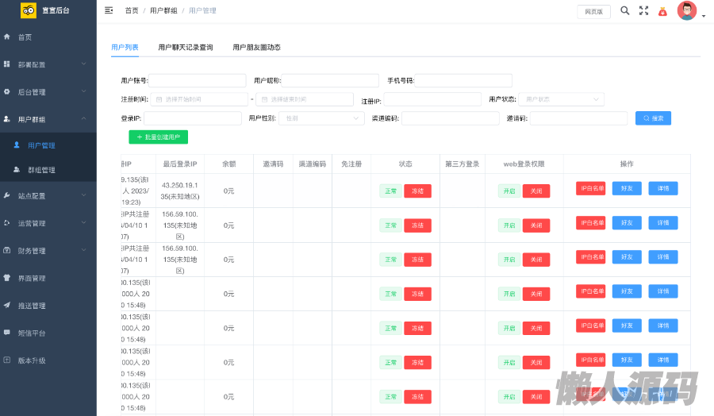
Task: Click the blue 搜索 button
Action: coord(653,118)
